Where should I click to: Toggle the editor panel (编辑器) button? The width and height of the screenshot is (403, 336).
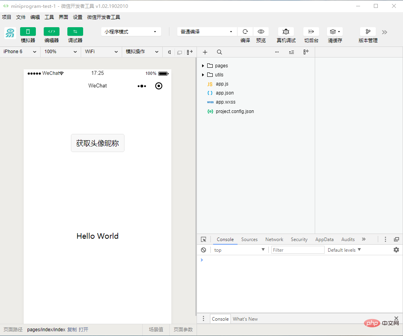pos(51,32)
